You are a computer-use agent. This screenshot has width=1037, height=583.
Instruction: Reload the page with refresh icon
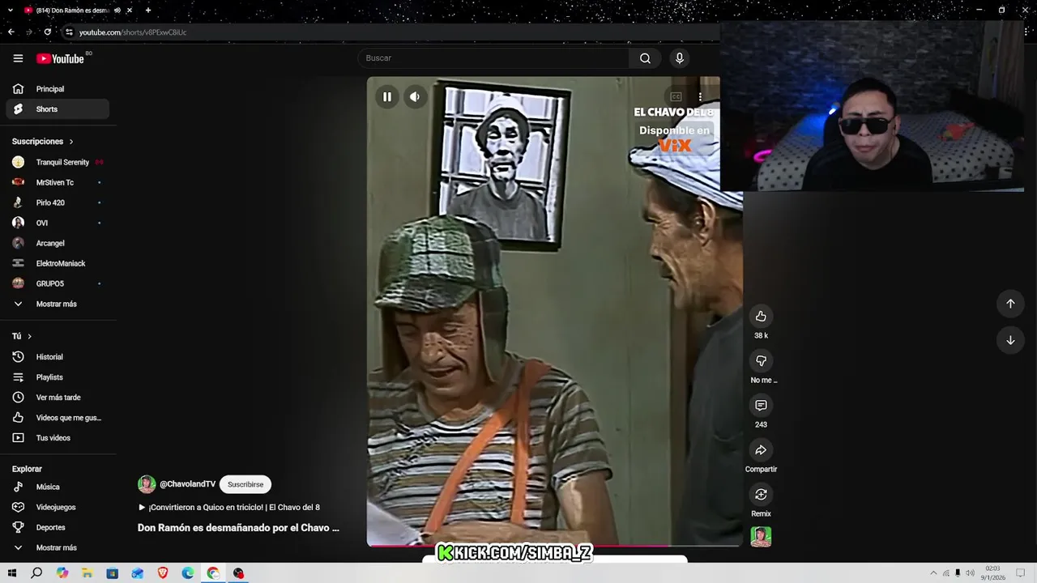click(x=48, y=32)
